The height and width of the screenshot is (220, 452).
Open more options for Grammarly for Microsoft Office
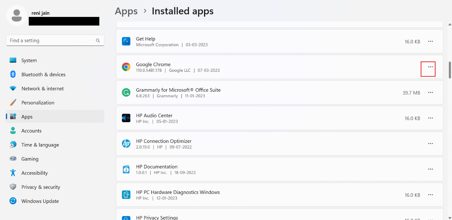click(x=430, y=93)
